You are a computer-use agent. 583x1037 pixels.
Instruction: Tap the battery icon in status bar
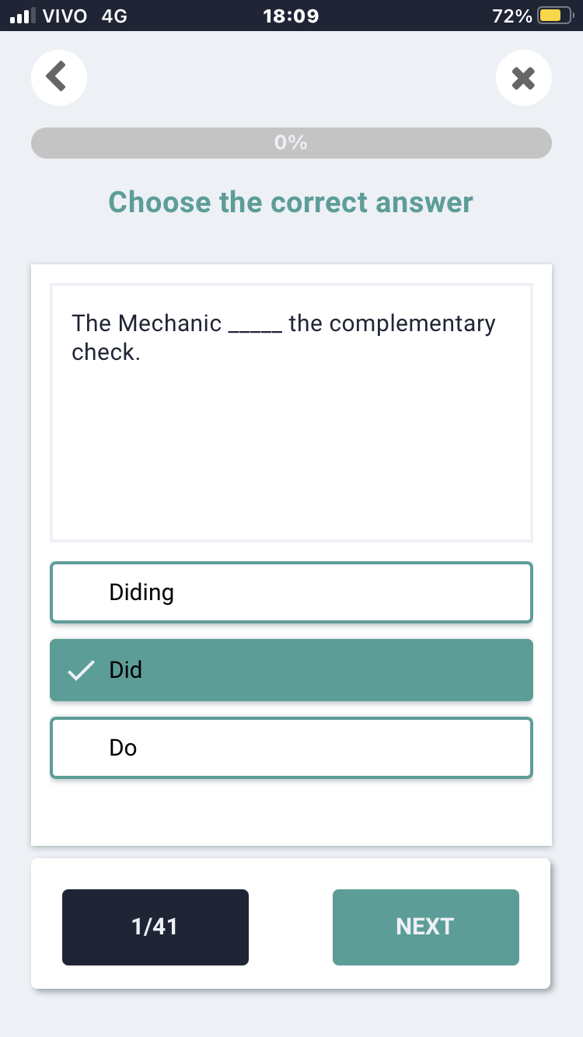point(555,16)
